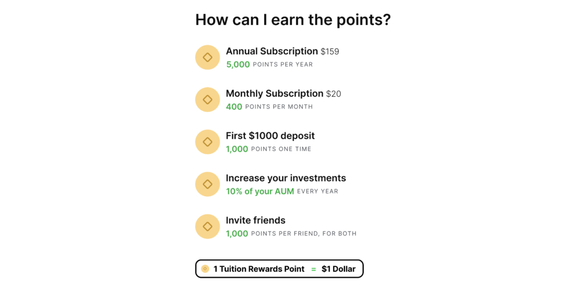The width and height of the screenshot is (584, 292).
Task: Click the small coin icon in Tuition Rewards box
Action: click(x=205, y=269)
